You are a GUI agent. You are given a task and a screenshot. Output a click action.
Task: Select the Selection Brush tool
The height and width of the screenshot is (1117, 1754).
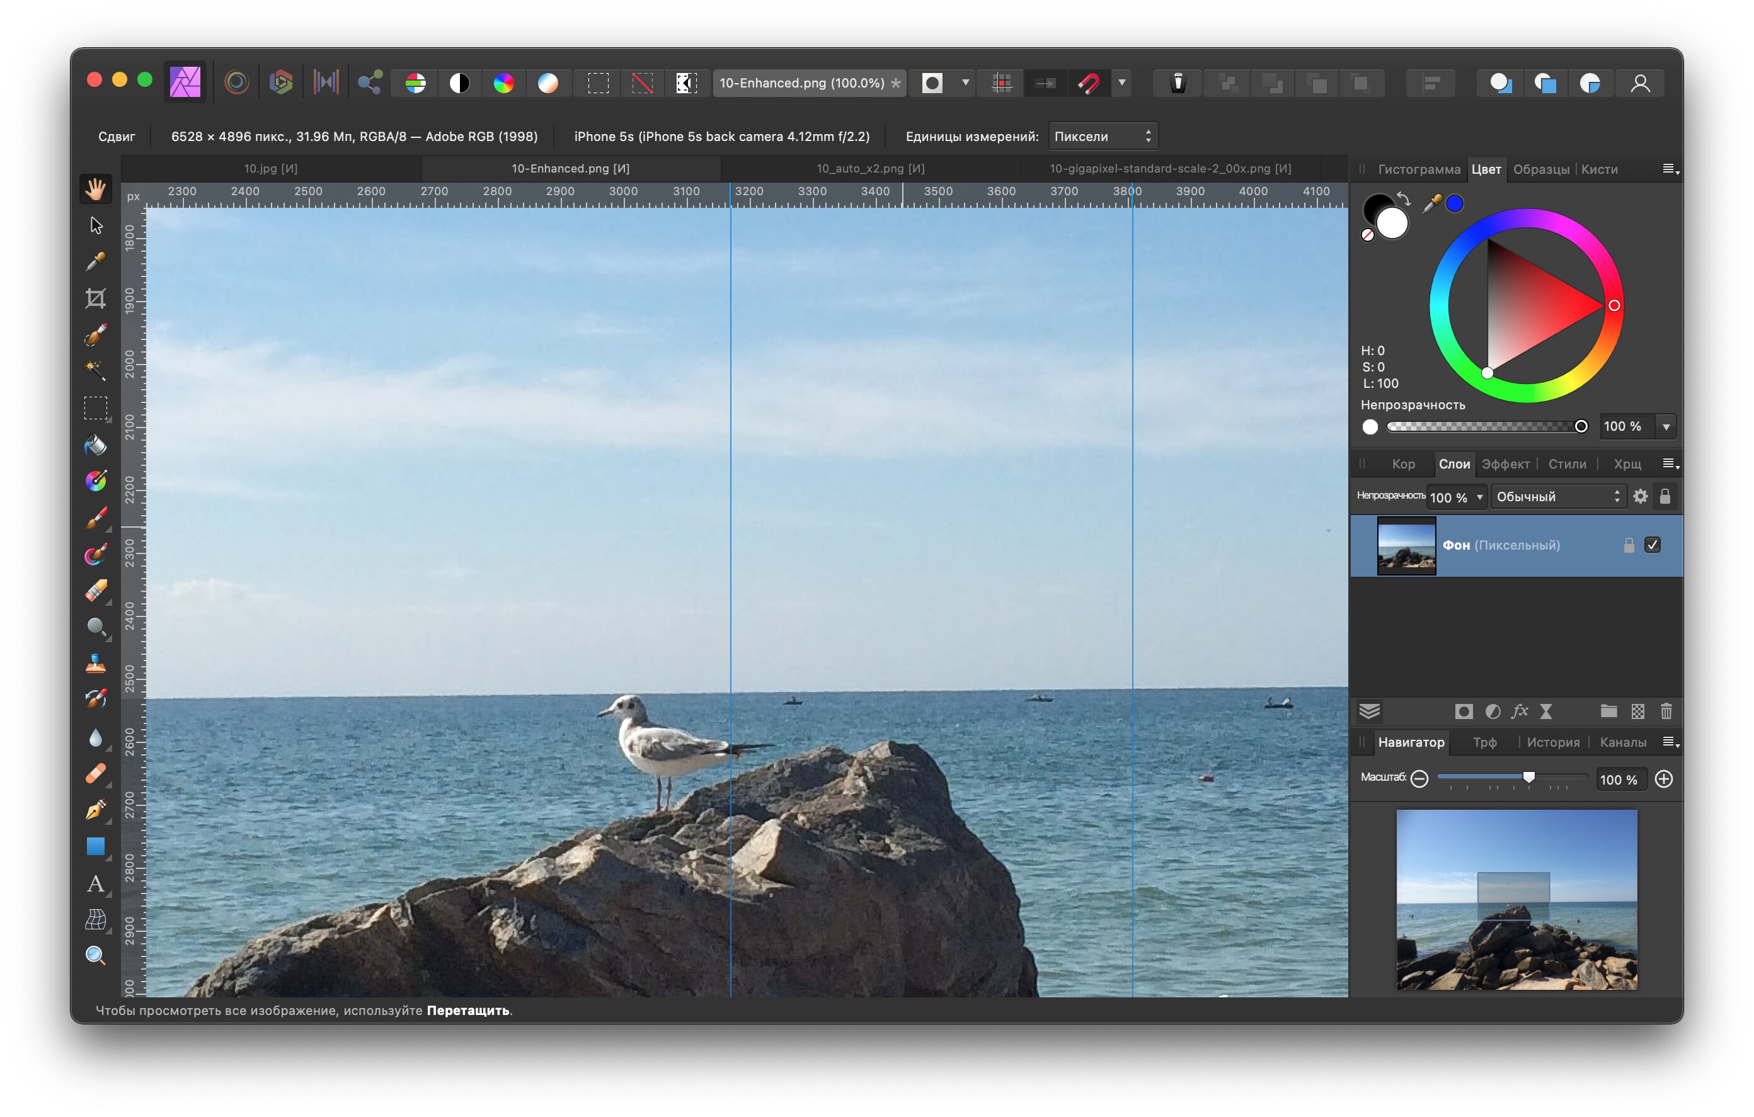click(x=95, y=334)
